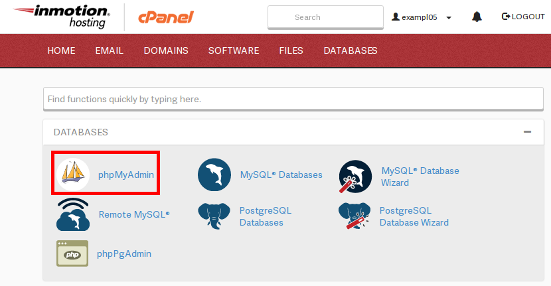Image resolution: width=551 pixels, height=286 pixels.
Task: Open the phpMyAdmin sailboat icon
Action: pos(73,175)
